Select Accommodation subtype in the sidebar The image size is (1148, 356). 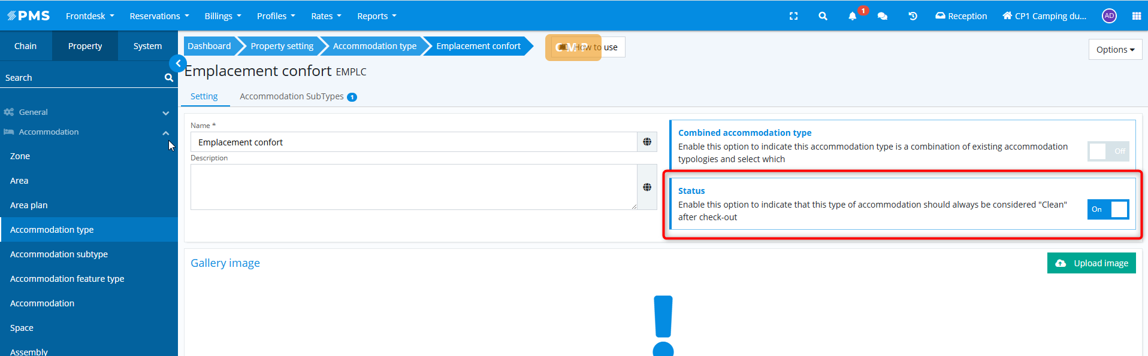[59, 254]
